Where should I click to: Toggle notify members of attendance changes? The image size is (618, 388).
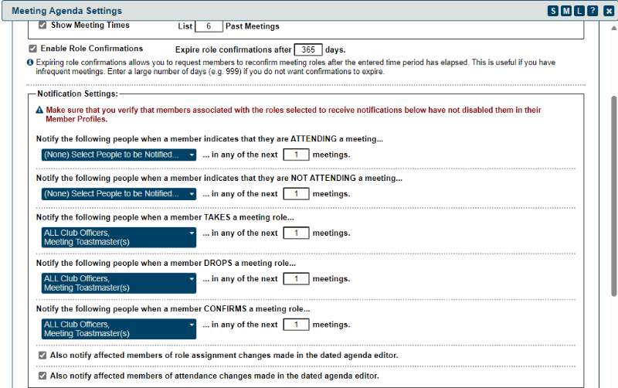tap(42, 376)
